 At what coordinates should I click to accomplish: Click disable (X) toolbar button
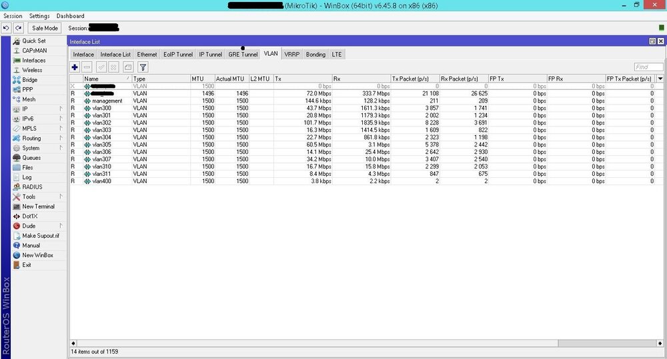click(113, 67)
